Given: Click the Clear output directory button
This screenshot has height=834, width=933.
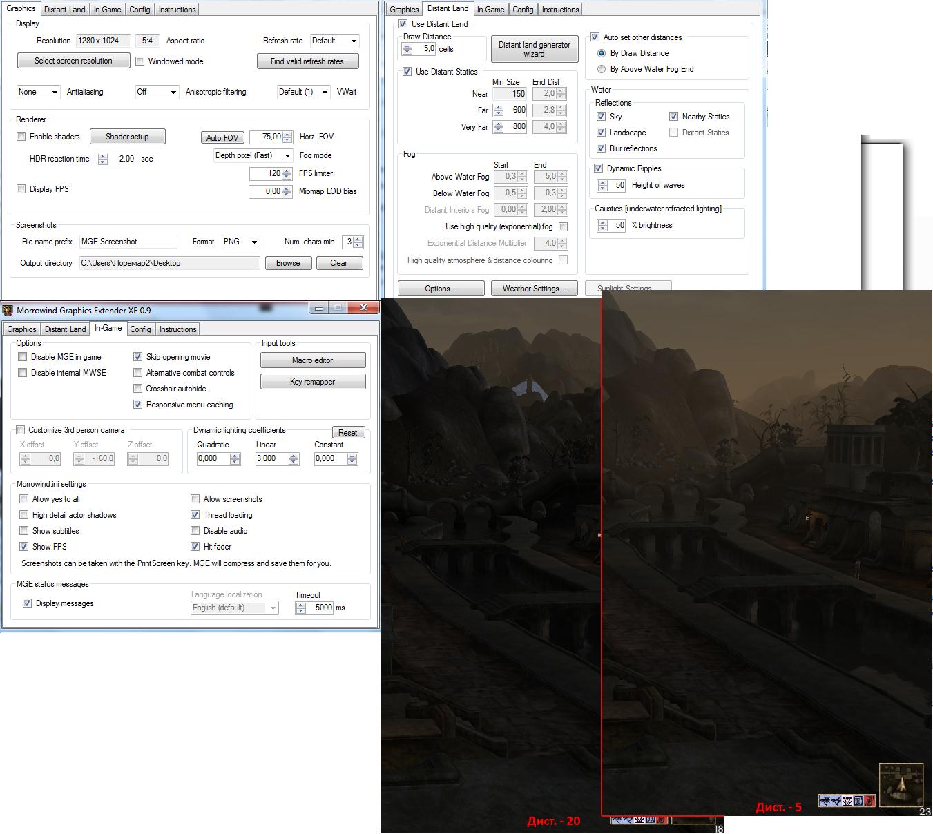Looking at the screenshot, I should [x=339, y=263].
